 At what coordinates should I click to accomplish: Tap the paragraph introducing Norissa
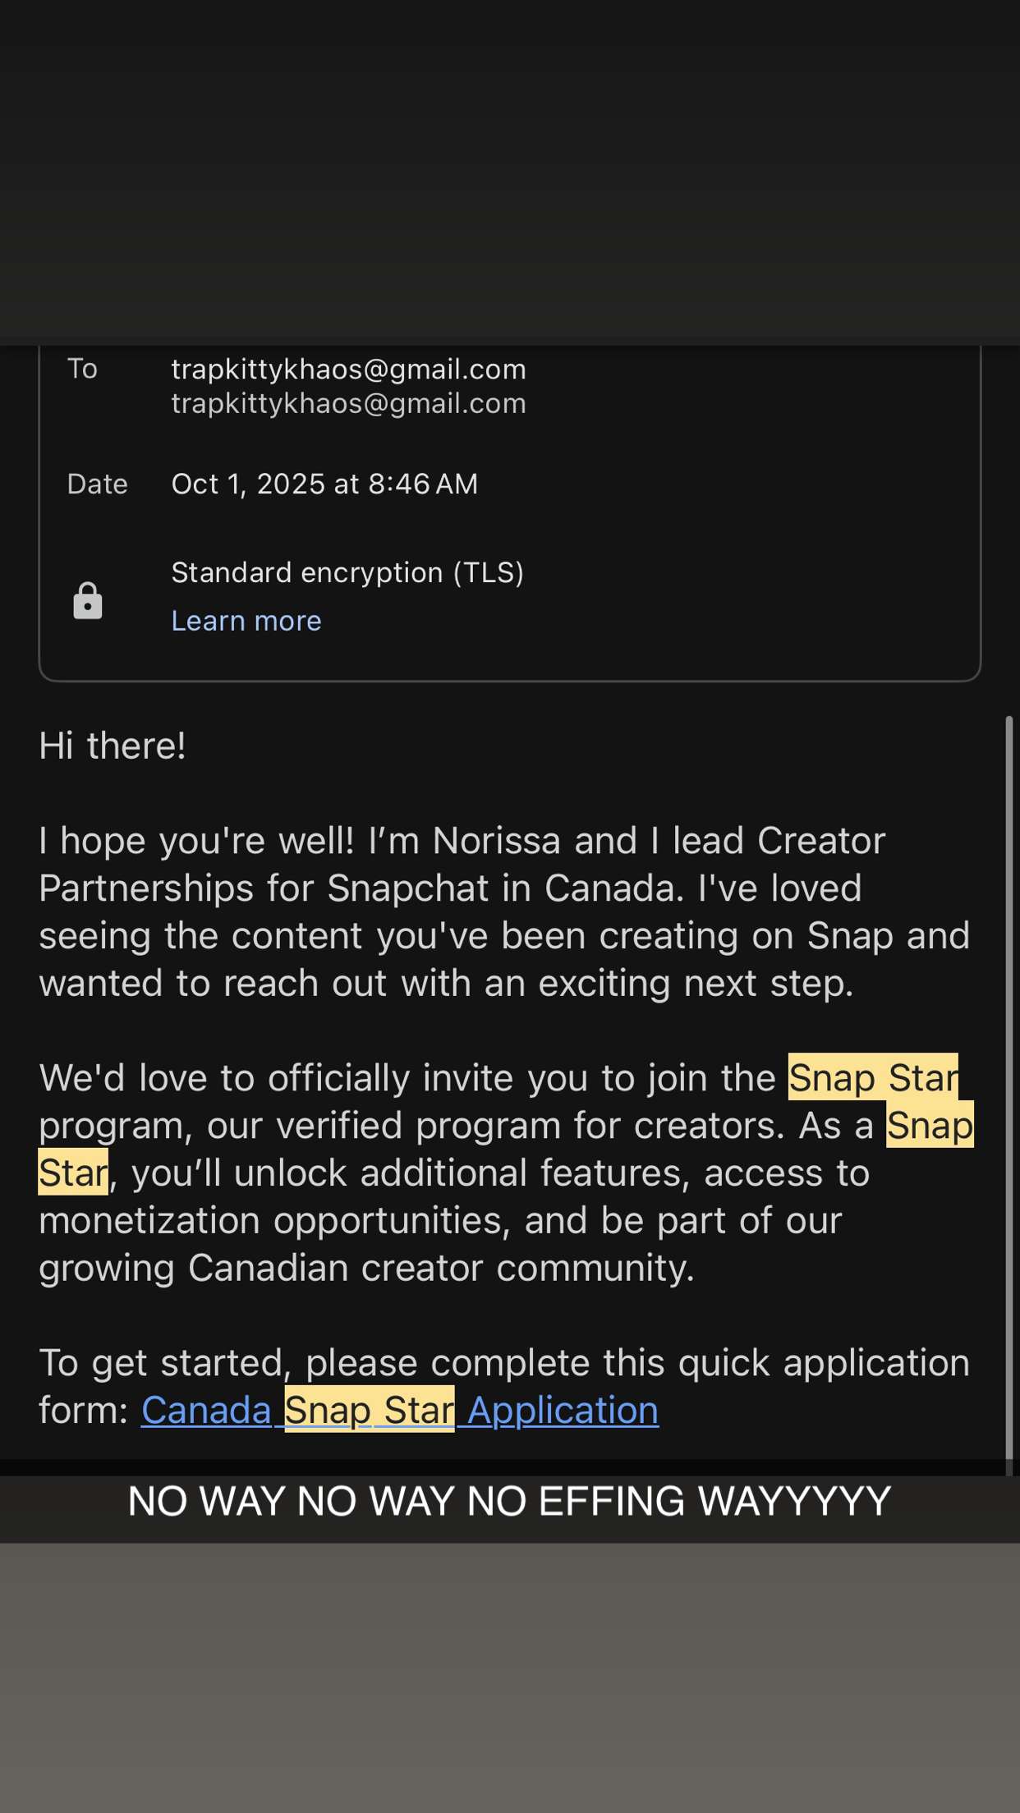pos(503,911)
